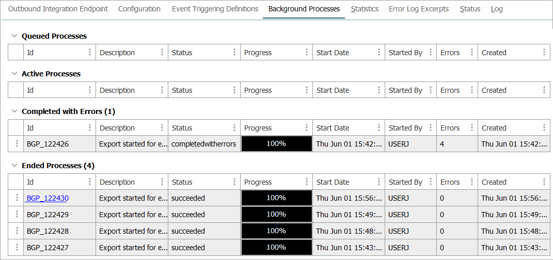Image resolution: width=553 pixels, height=260 pixels.
Task: Open the BGP_122430 process link
Action: pos(48,198)
